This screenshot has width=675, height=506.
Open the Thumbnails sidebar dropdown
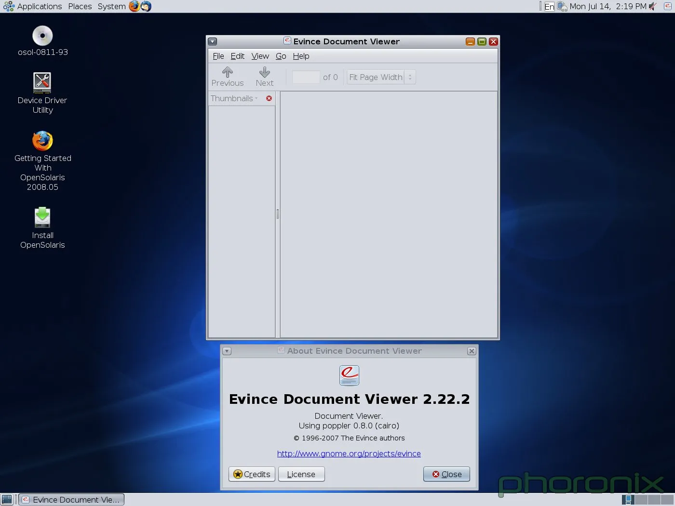234,98
